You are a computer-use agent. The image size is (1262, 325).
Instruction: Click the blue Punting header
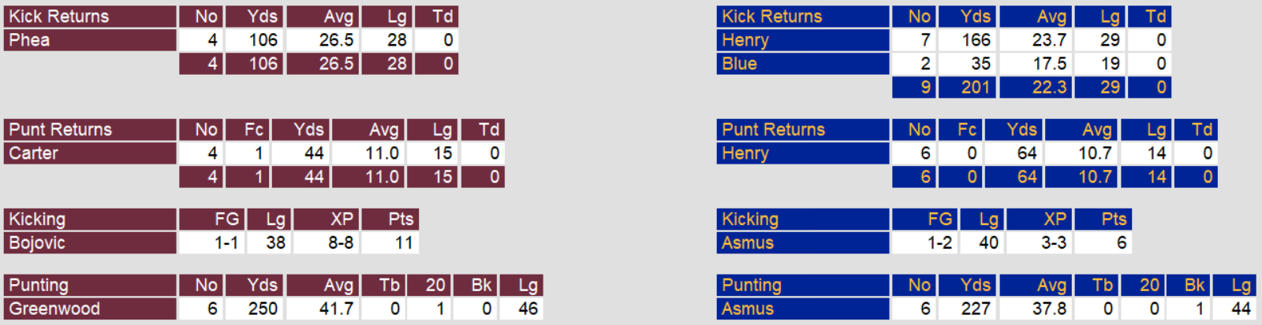[x=752, y=286]
